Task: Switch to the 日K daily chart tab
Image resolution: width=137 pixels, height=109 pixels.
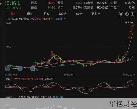Action: tap(13, 14)
